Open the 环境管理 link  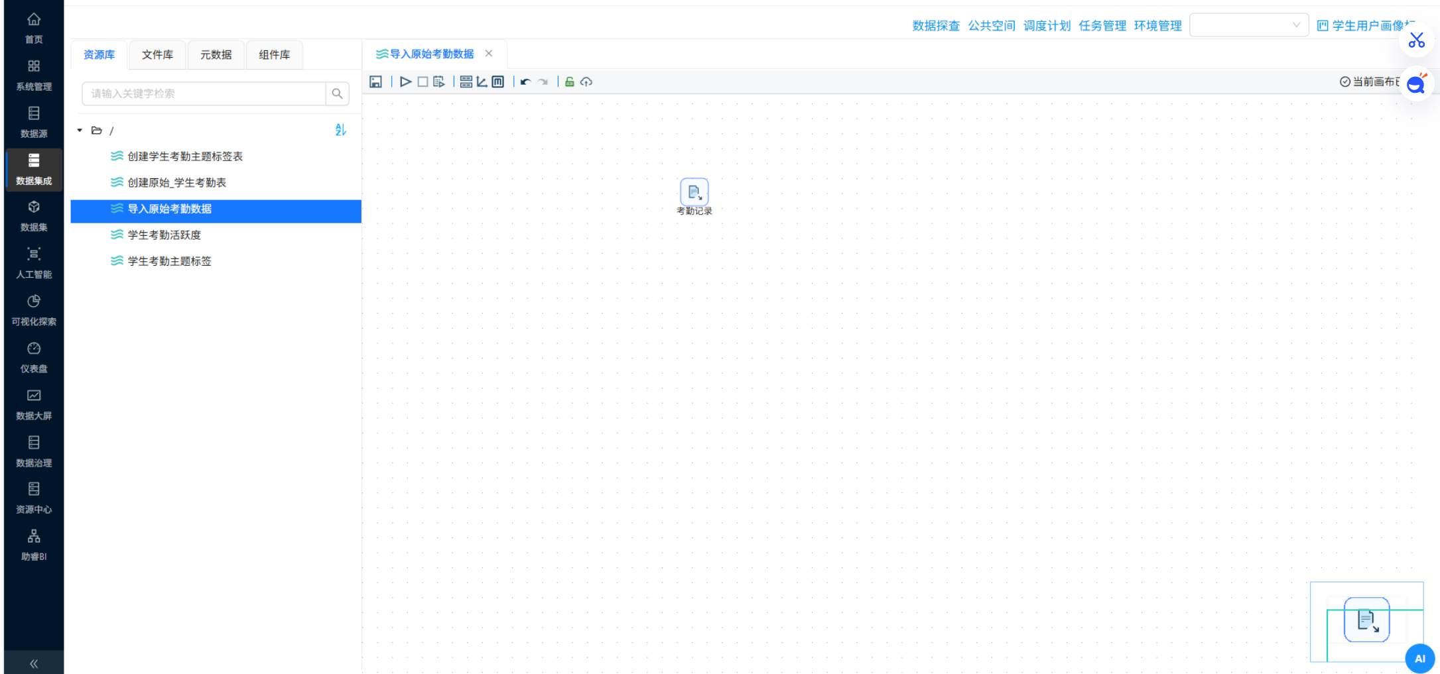point(1158,26)
